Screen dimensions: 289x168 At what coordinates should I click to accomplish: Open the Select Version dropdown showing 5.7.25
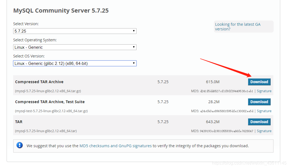(75, 31)
